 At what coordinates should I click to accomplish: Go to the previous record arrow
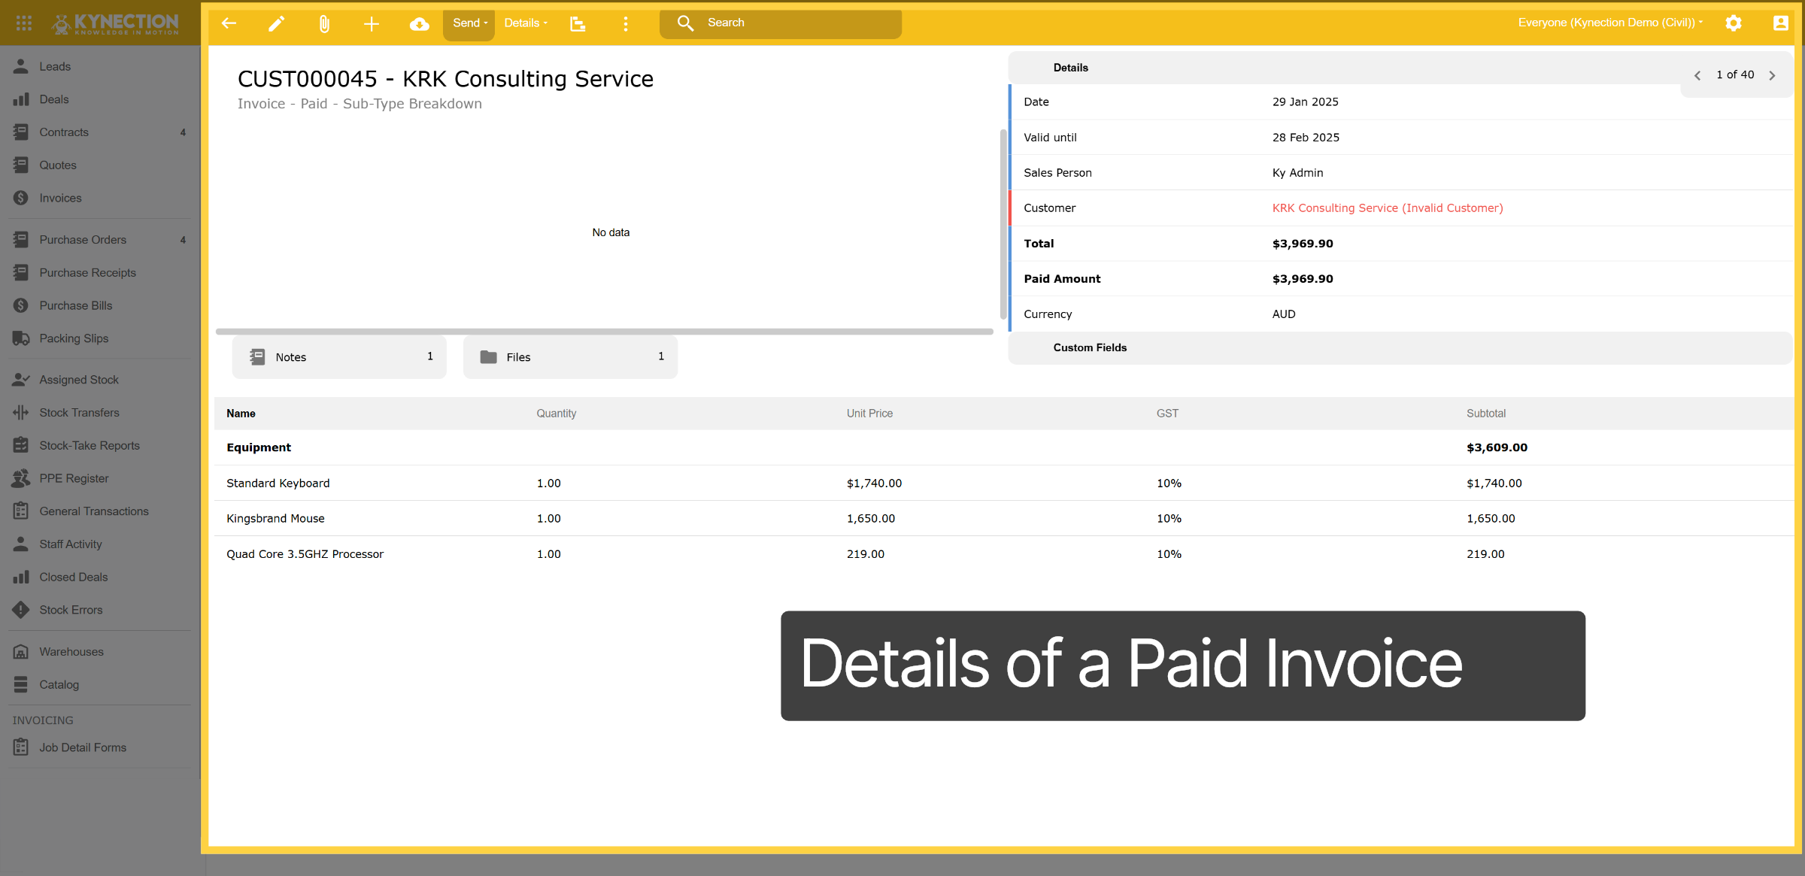pos(1697,75)
